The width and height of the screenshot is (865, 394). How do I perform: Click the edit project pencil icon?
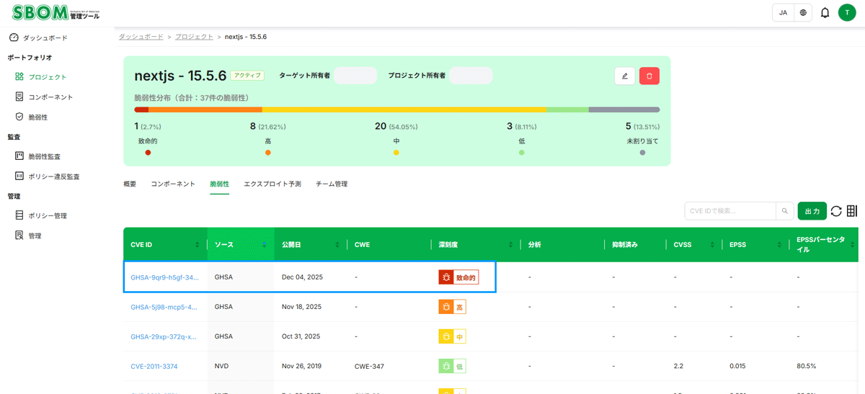tap(624, 76)
